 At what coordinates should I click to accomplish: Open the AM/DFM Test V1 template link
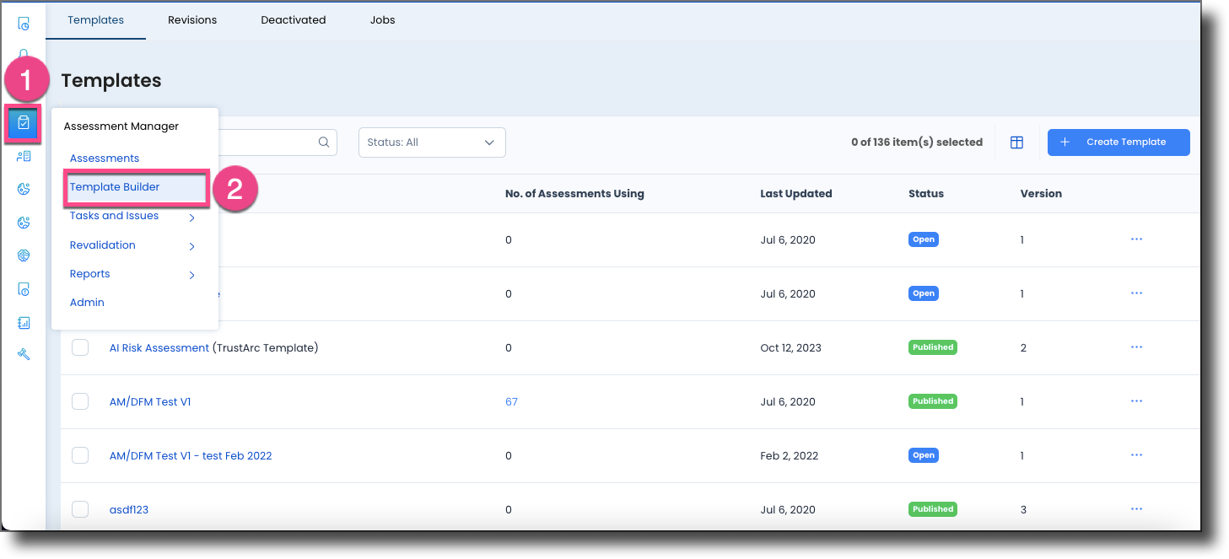(150, 401)
